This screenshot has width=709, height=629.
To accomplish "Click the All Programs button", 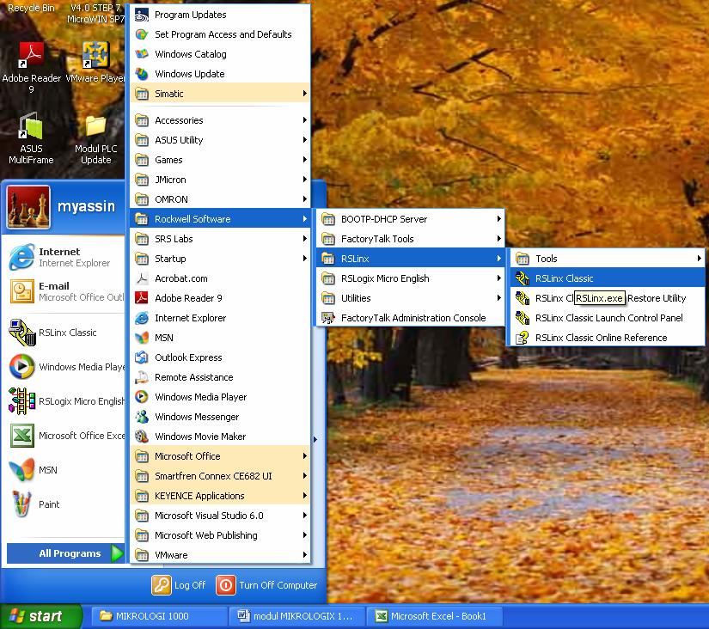I will (66, 553).
